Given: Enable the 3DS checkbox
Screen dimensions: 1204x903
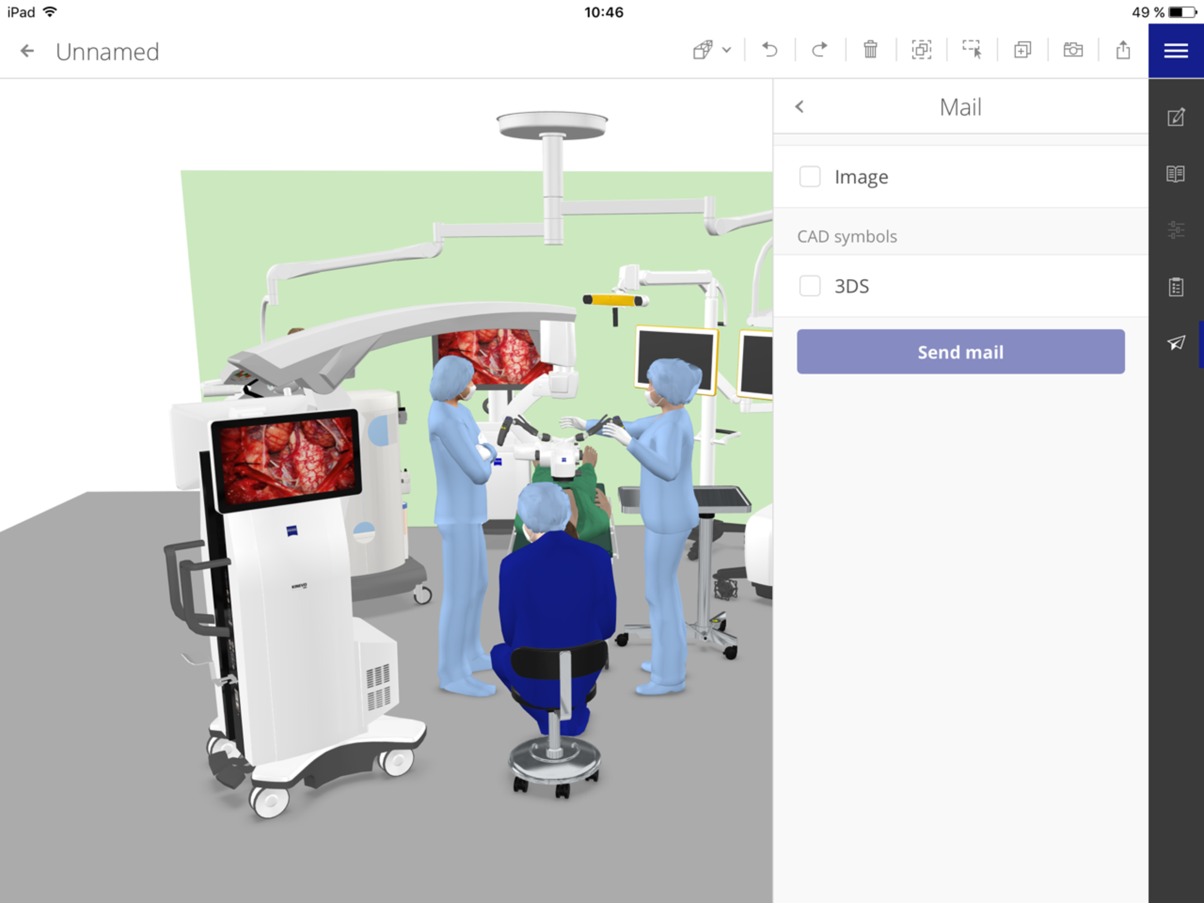Looking at the screenshot, I should (x=810, y=286).
